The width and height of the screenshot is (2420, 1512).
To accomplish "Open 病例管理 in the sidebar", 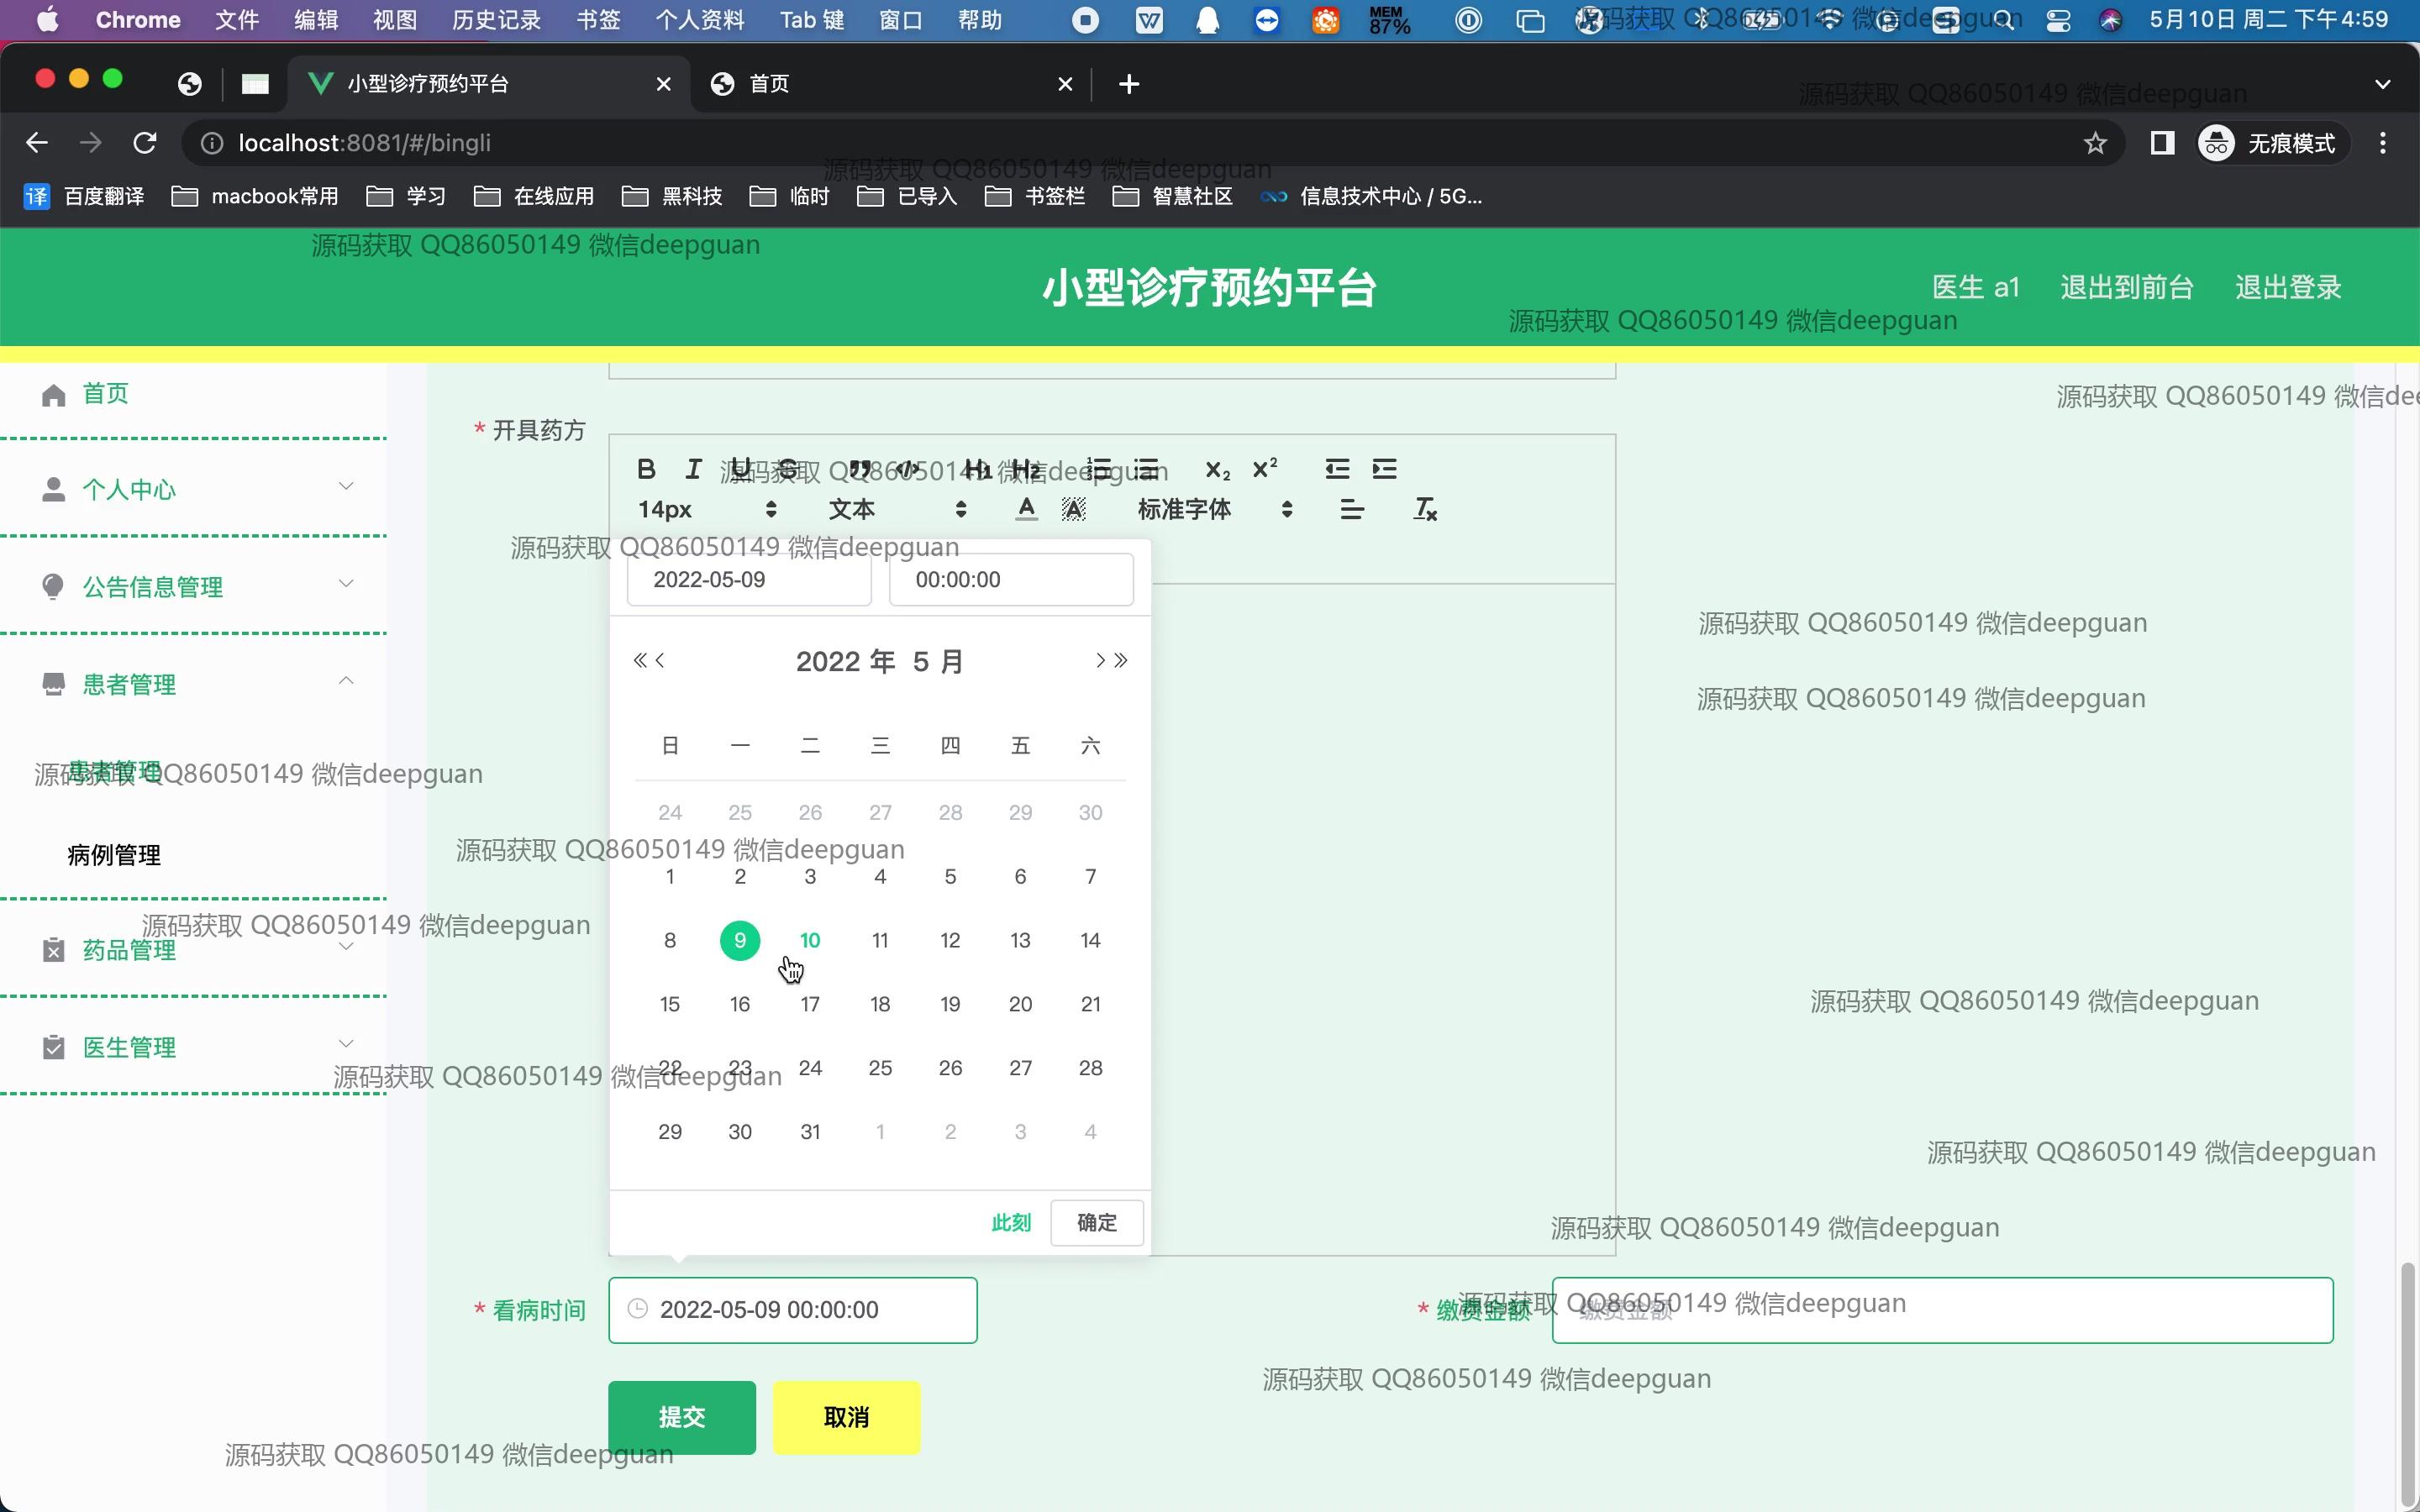I will [x=114, y=855].
